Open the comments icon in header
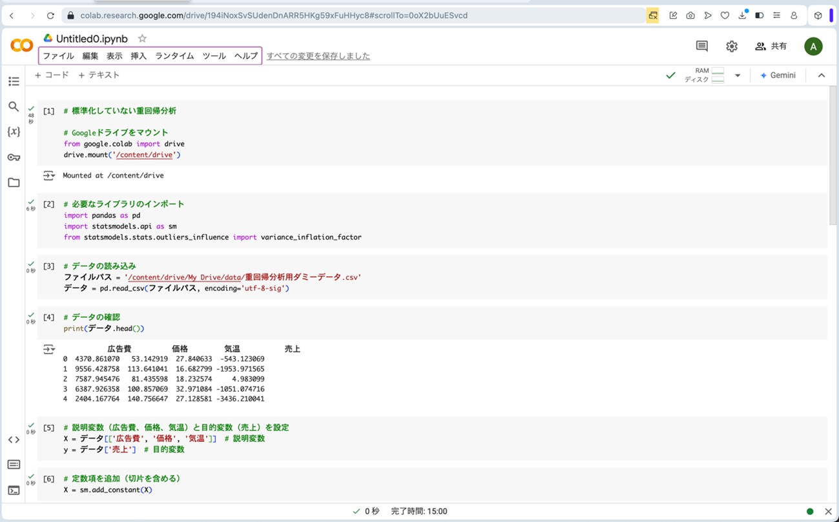 702,46
